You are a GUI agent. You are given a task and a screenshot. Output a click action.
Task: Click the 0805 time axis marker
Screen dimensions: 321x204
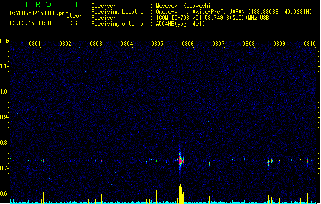click(x=157, y=44)
